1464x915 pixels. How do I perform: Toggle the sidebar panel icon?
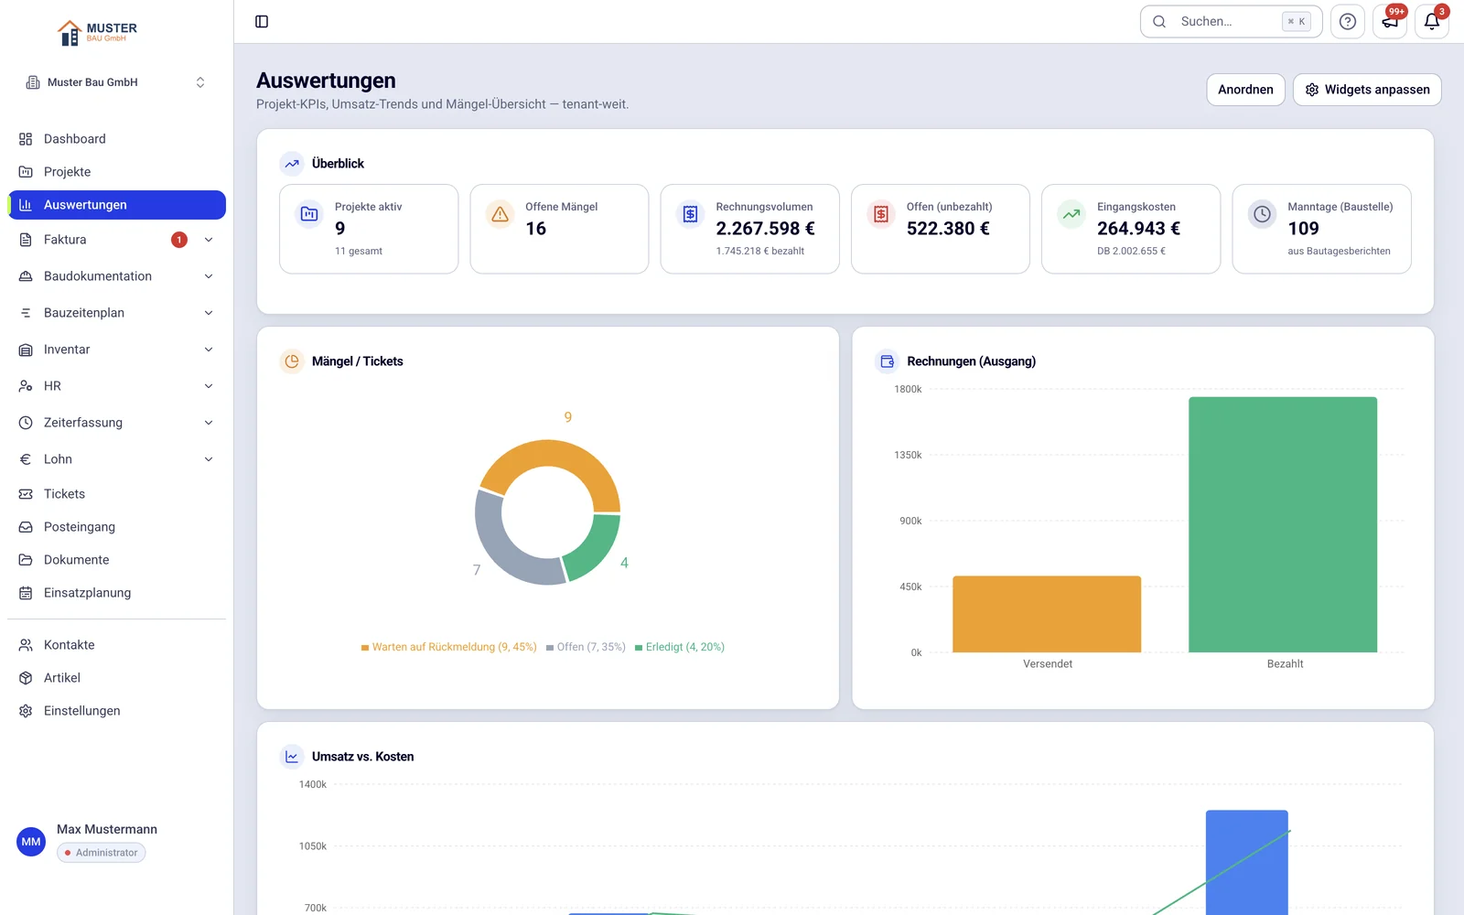[x=262, y=22]
